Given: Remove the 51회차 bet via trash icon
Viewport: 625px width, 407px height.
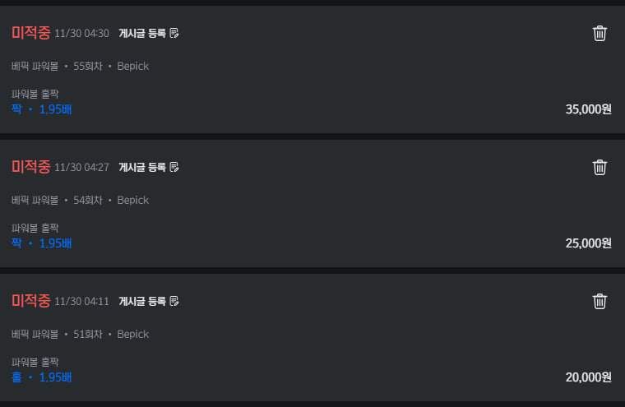Looking at the screenshot, I should [600, 301].
